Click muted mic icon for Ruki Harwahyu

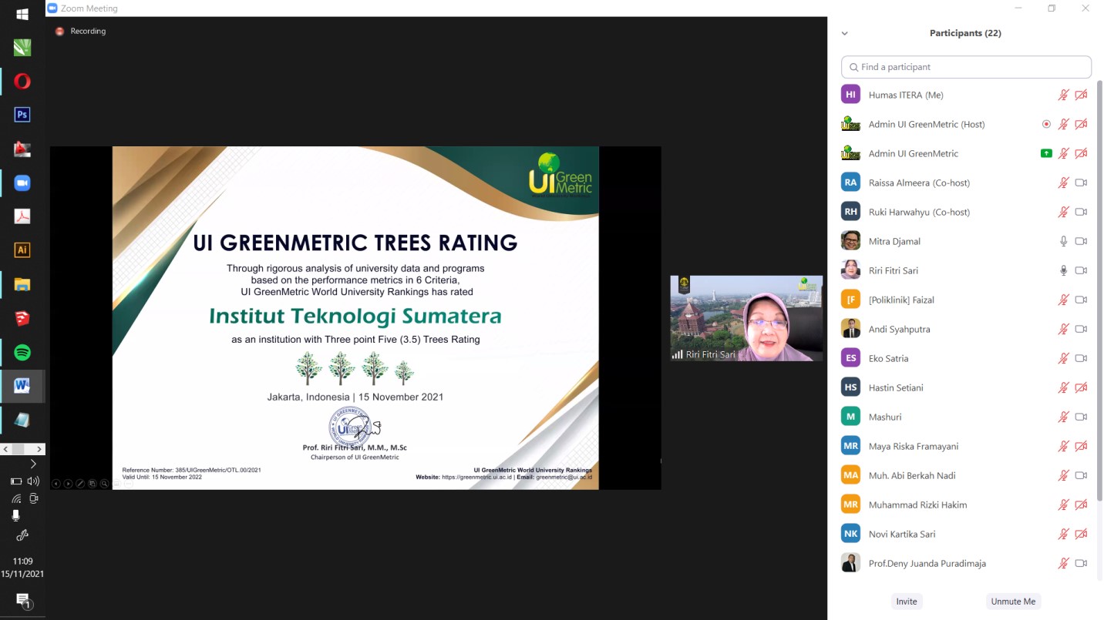coord(1063,212)
